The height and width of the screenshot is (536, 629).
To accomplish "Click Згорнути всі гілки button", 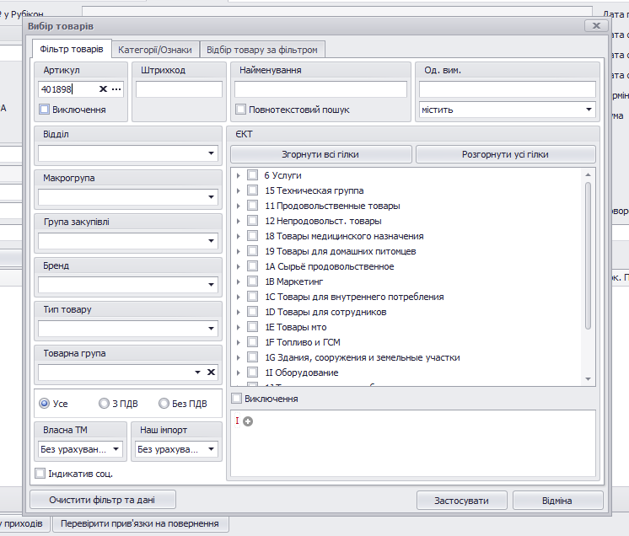I will [x=320, y=154].
